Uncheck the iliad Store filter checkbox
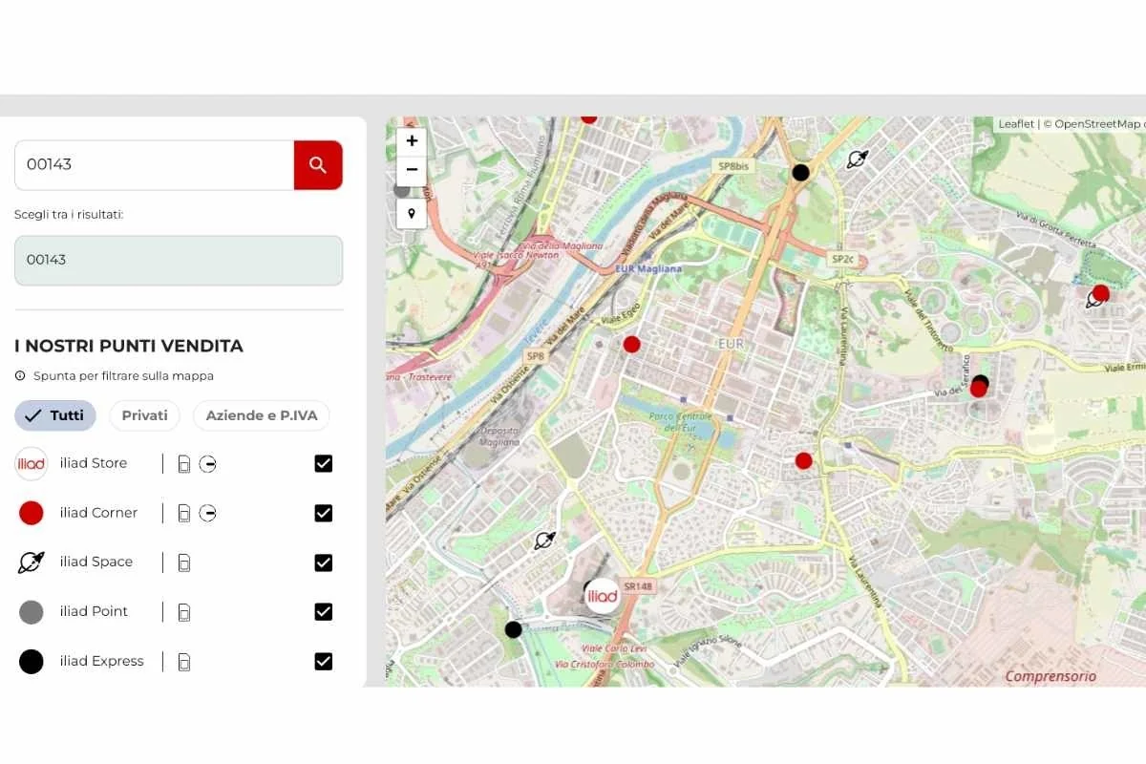 point(324,463)
